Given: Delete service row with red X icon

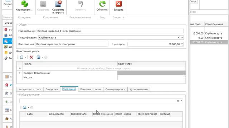Looking at the screenshot, I should [x=31, y=57].
